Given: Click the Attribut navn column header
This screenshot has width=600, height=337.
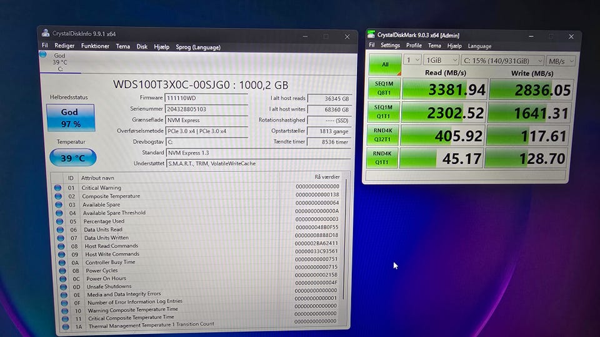Looking at the screenshot, I should 97,178.
